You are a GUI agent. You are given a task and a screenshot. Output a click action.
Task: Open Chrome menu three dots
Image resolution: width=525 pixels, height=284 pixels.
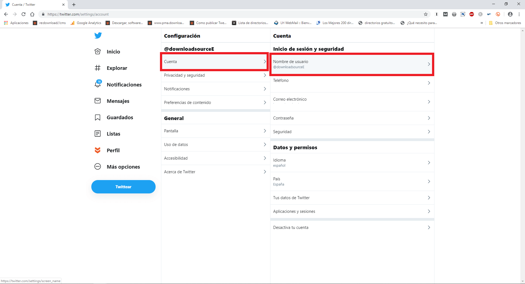[519, 14]
